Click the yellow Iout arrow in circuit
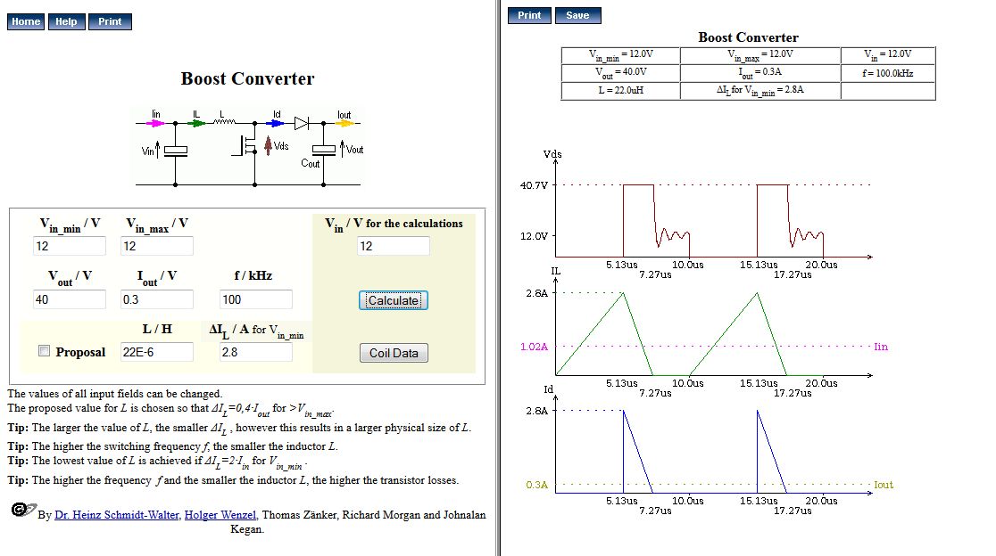This screenshot has height=556, width=996. click(344, 123)
